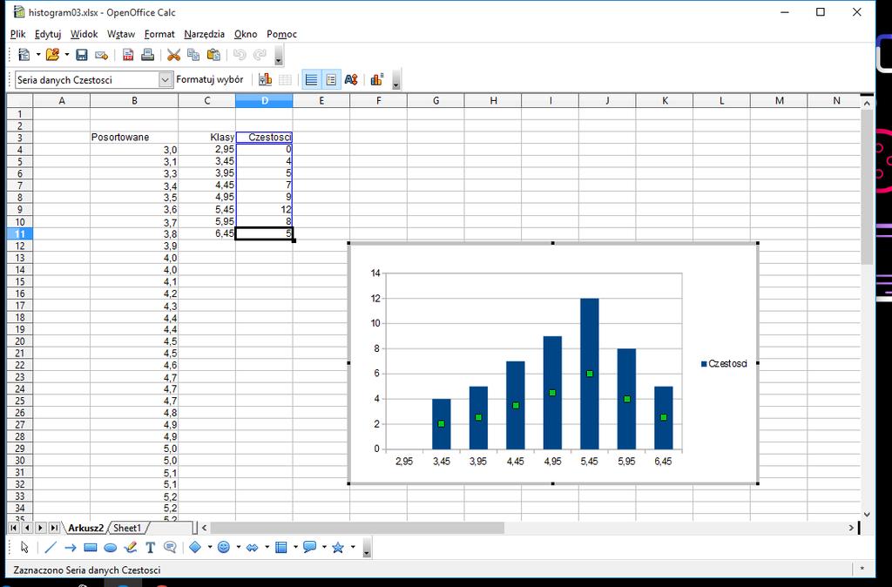The width and height of the screenshot is (892, 587).
Task: Toggle the chart legend visibility
Action: pyautogui.click(x=331, y=79)
